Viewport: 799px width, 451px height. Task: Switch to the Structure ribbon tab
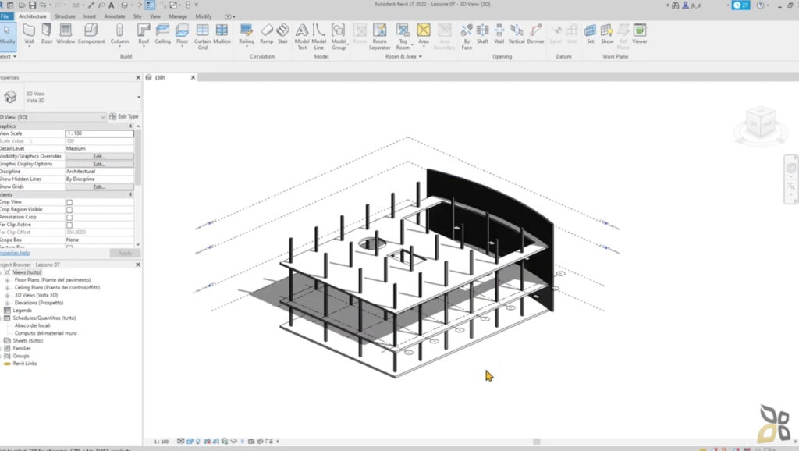[65, 16]
